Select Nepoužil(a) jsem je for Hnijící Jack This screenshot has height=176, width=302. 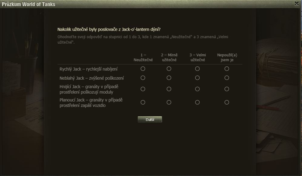[227, 89]
